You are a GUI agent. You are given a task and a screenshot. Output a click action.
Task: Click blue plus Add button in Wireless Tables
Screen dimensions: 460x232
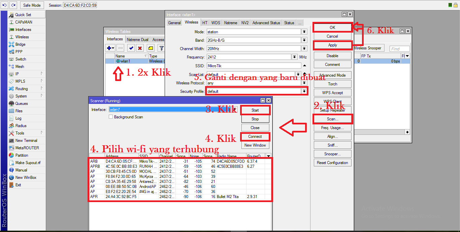click(x=111, y=48)
